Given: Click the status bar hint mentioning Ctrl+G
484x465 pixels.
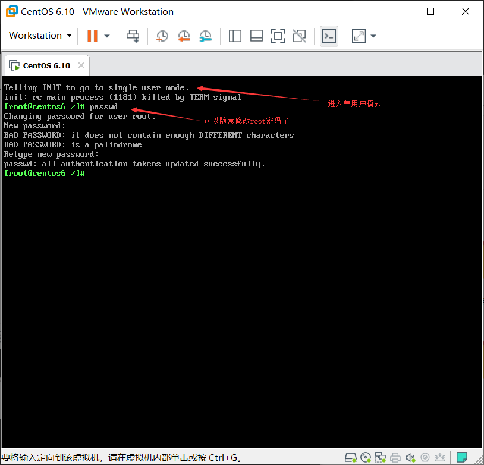Looking at the screenshot, I should click(x=121, y=457).
